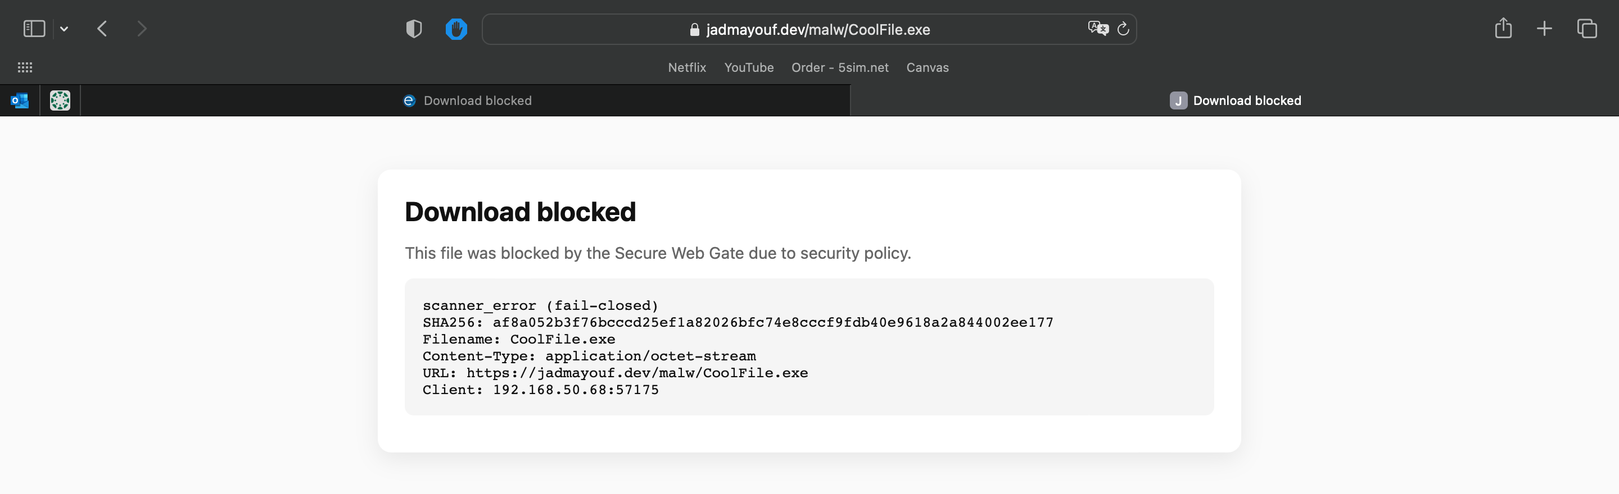The image size is (1619, 494).
Task: Open the translate page icon
Action: 1097,28
